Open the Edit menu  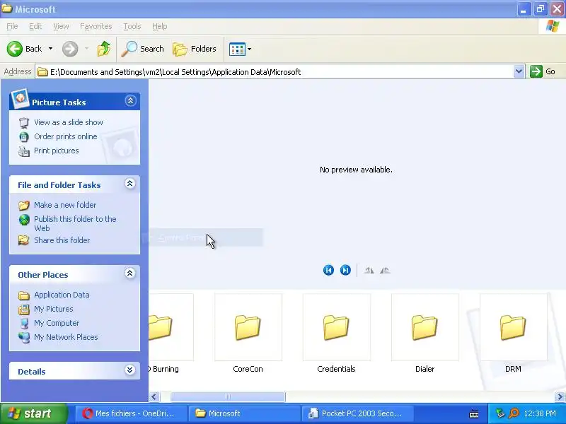35,26
